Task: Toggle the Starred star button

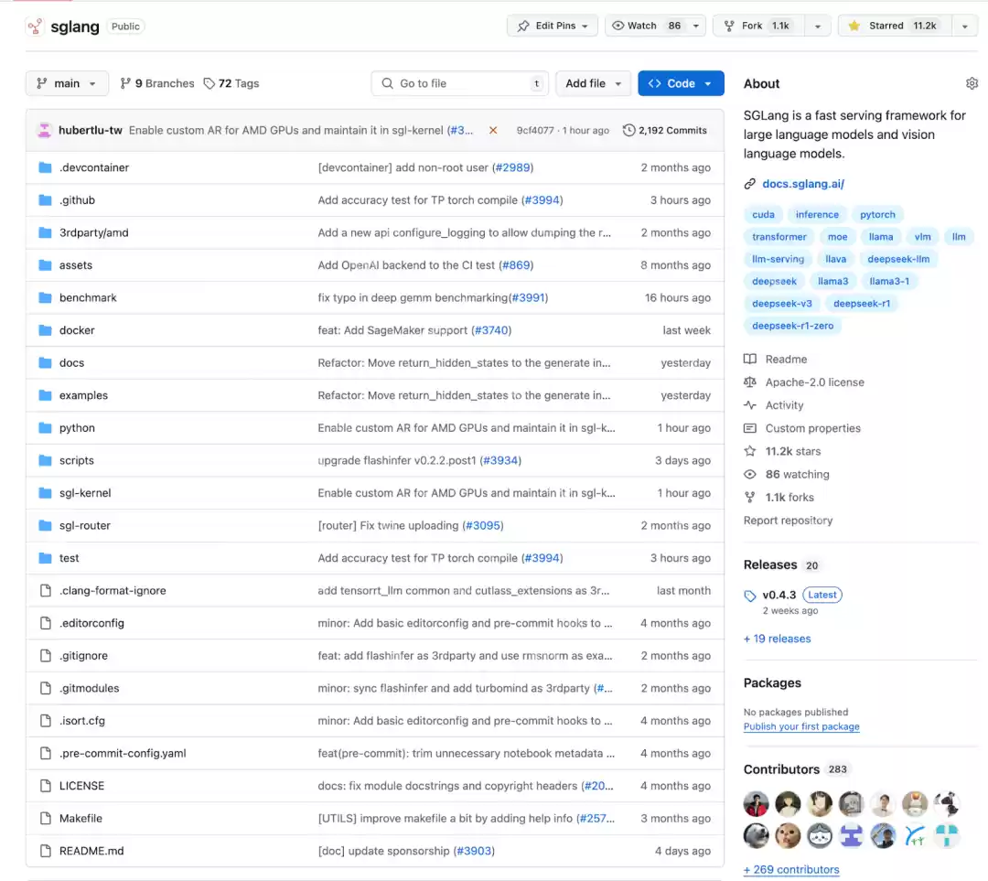Action: click(x=895, y=26)
